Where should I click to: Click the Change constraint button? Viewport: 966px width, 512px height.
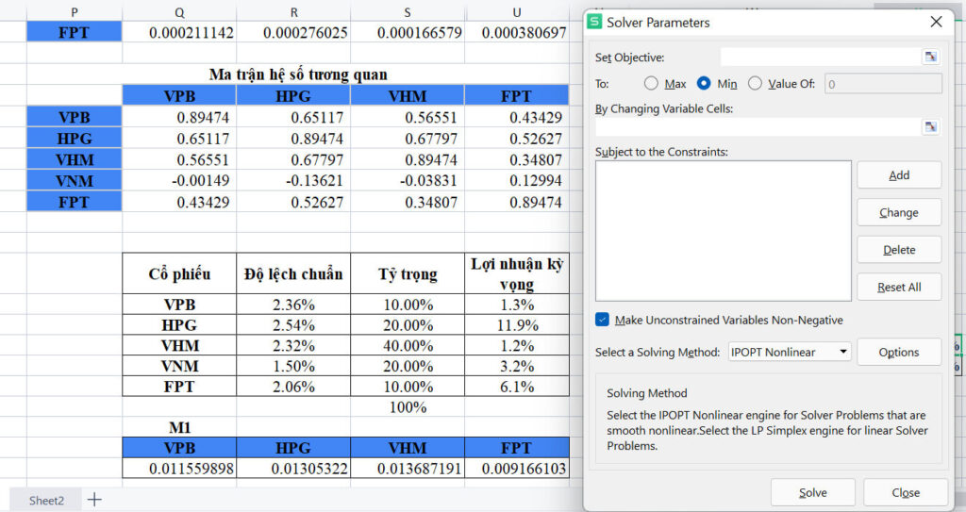899,212
